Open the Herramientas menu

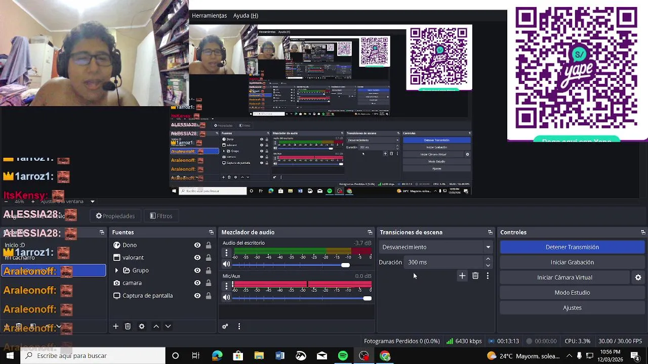(209, 16)
